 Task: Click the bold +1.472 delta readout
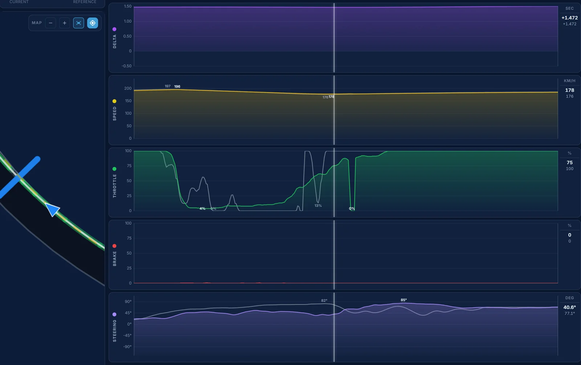(569, 18)
